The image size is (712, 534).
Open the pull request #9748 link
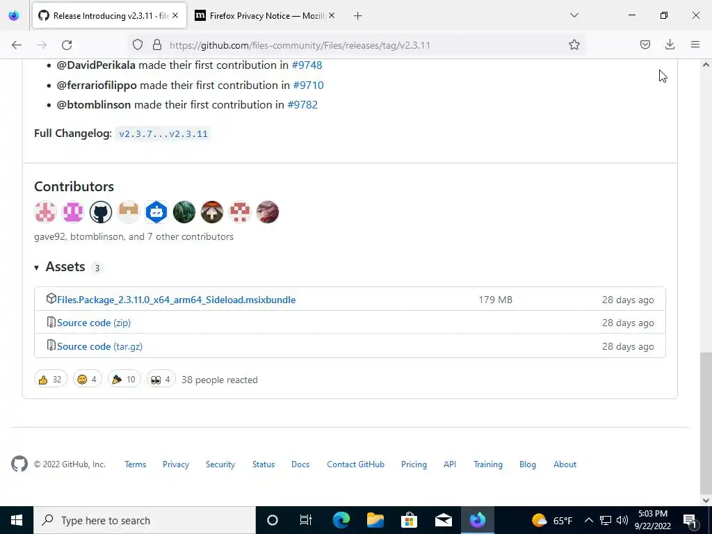pos(307,65)
